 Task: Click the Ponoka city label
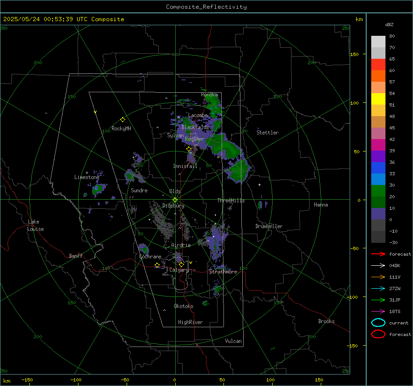[209, 95]
